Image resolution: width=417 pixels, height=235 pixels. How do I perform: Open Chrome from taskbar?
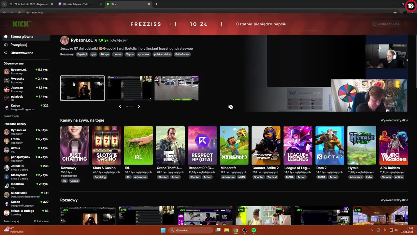236,230
